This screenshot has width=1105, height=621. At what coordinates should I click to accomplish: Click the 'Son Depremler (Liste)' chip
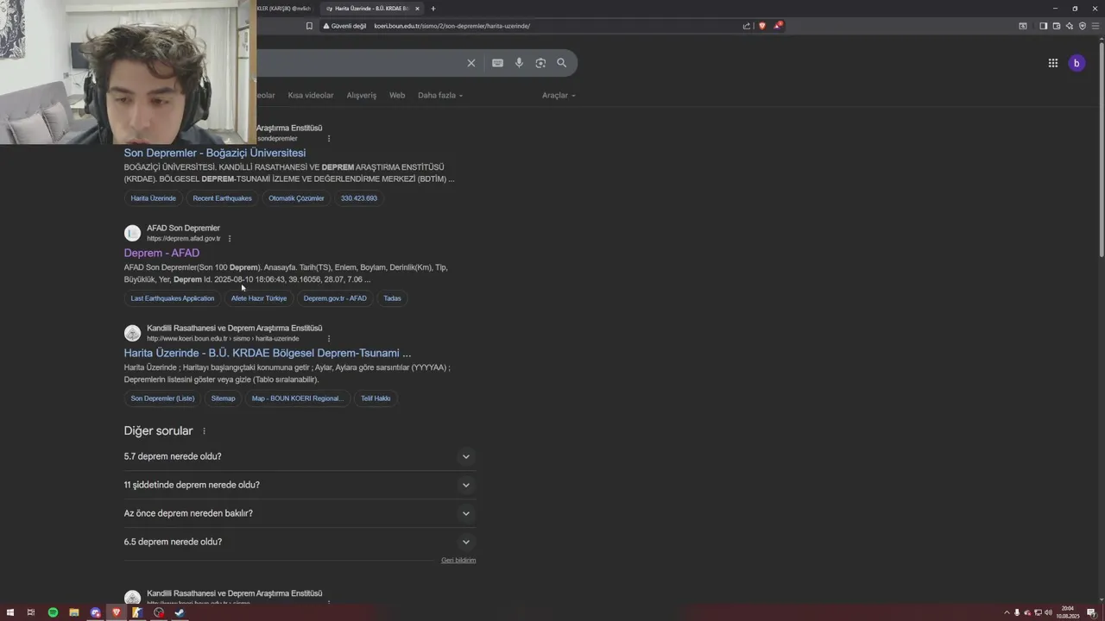(x=162, y=398)
